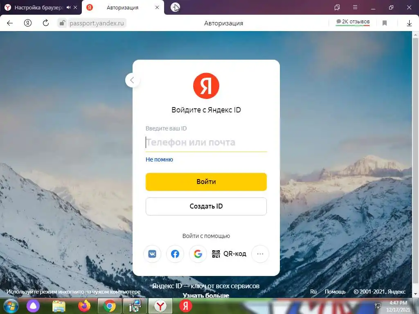Open the Помощь link
This screenshot has width=419, height=314.
335,292
